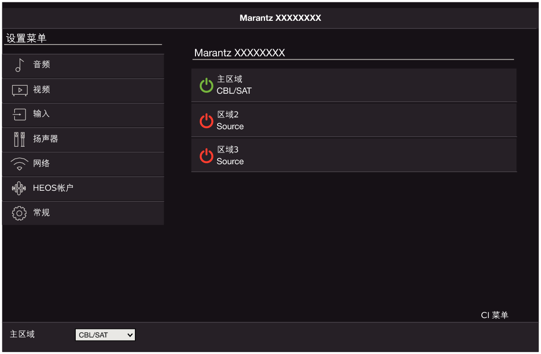Click the input arrow icon for 输入
This screenshot has height=354, width=541.
[x=19, y=114]
